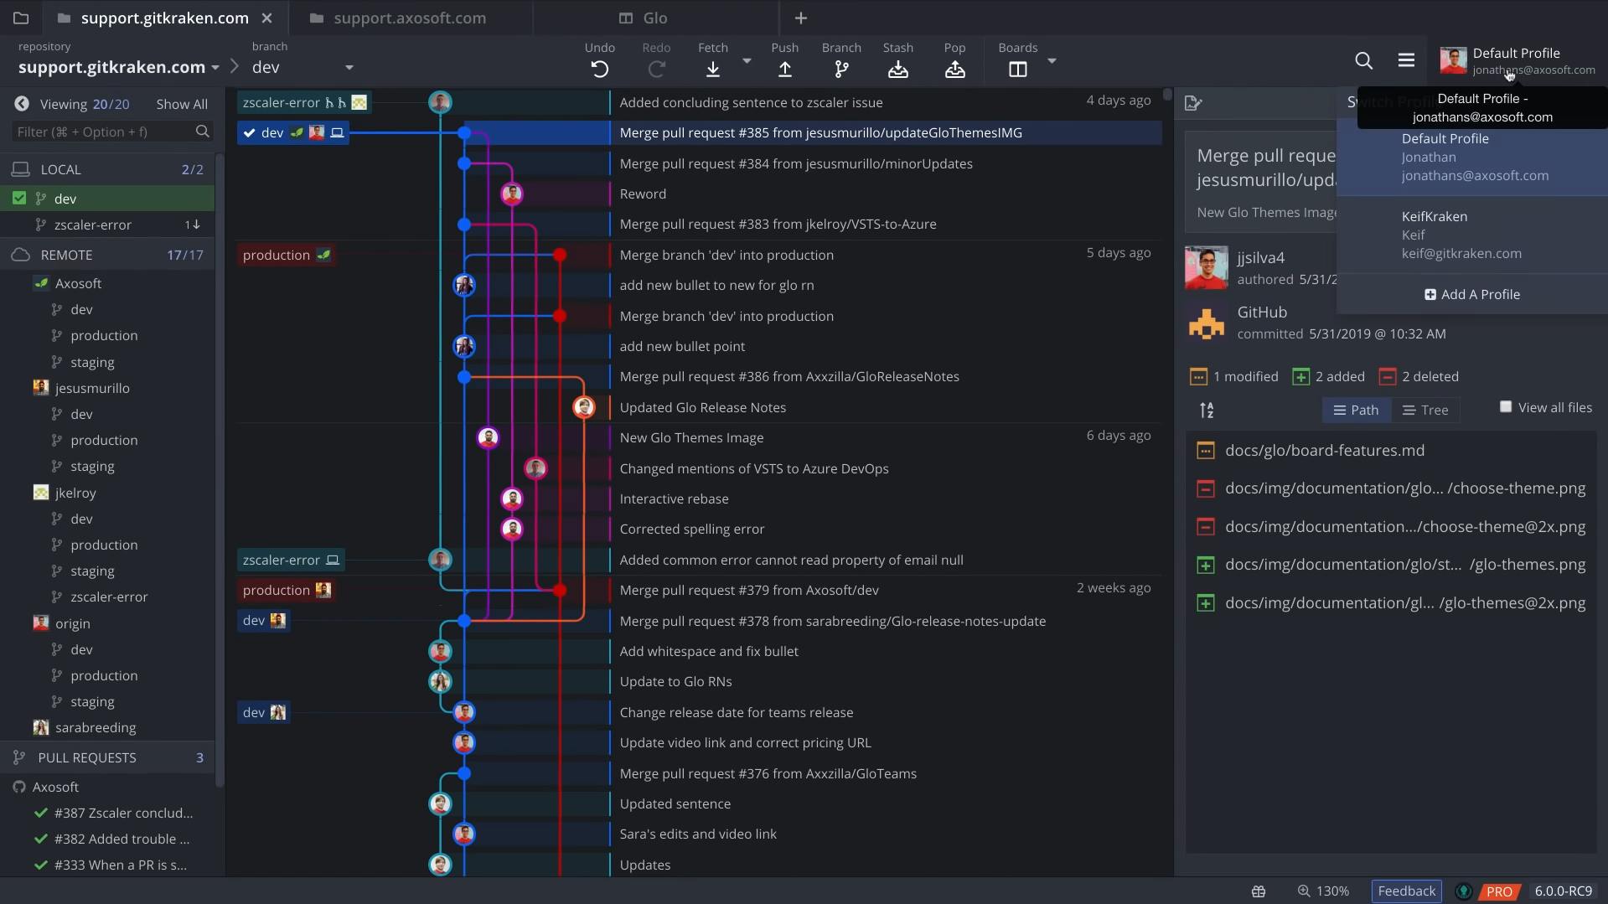Select commit Merge pull request #384
The height and width of the screenshot is (904, 1608).
coord(796,163)
